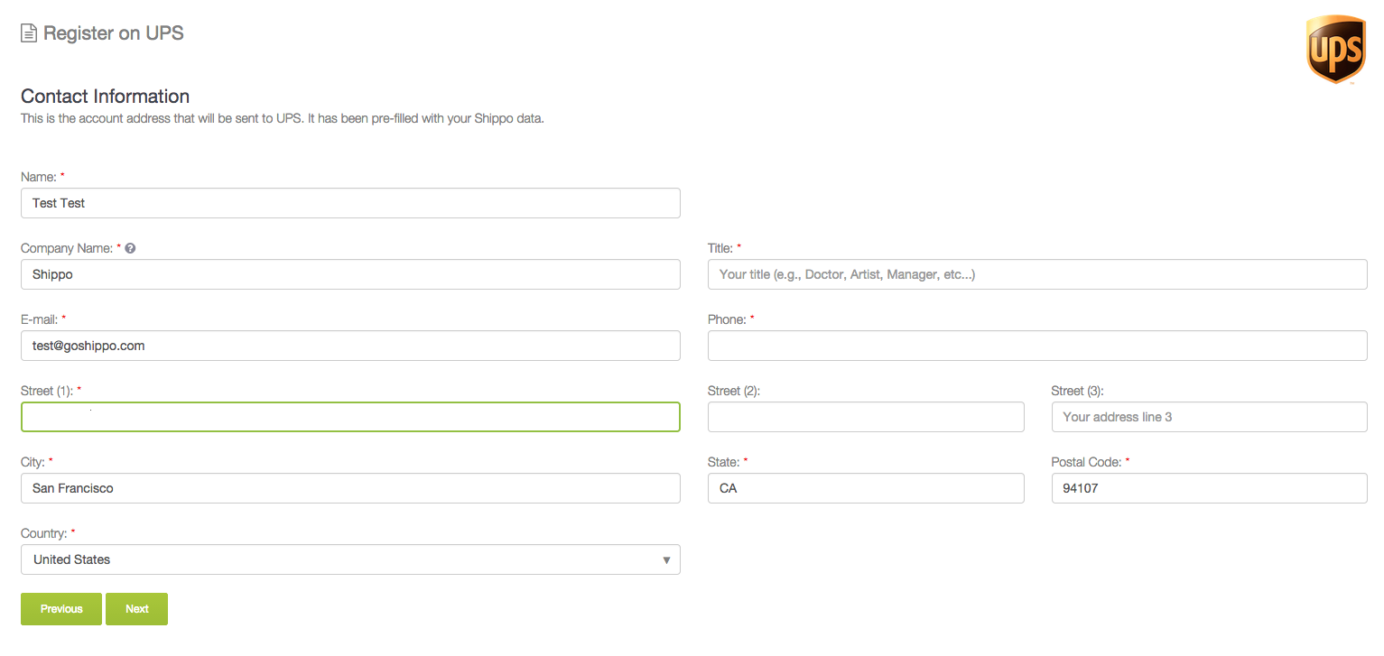The image size is (1384, 656).
Task: Click the Contact Information section heading
Action: [x=105, y=97]
